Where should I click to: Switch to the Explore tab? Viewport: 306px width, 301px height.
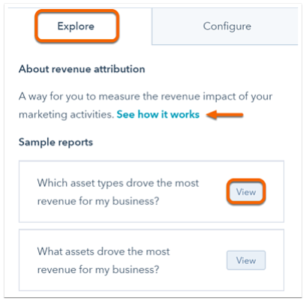pyautogui.click(x=76, y=26)
